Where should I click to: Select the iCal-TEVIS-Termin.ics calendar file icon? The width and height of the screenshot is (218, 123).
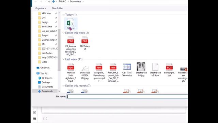[127, 67]
